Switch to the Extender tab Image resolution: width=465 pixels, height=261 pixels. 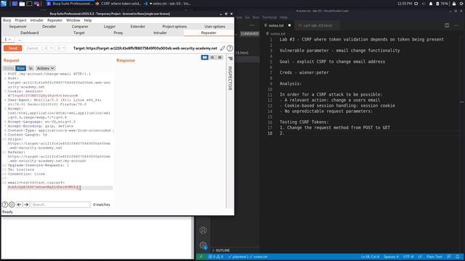click(138, 27)
